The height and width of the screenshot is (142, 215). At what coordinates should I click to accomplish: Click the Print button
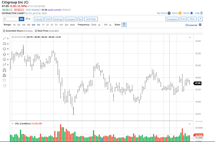pos(183,19)
